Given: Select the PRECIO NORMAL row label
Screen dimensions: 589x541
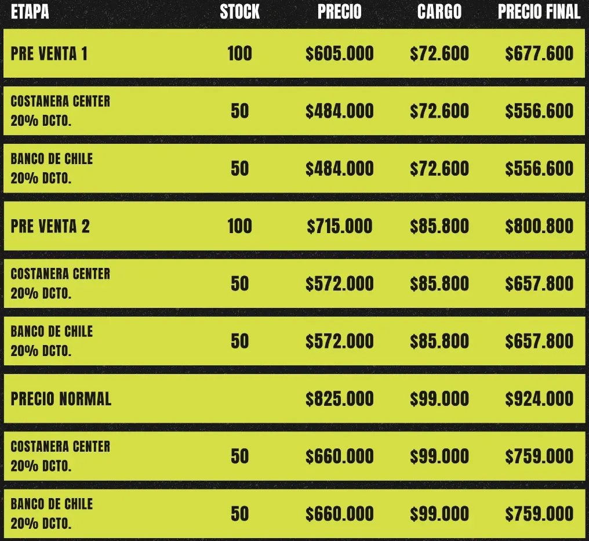Looking at the screenshot, I should pos(61,399).
